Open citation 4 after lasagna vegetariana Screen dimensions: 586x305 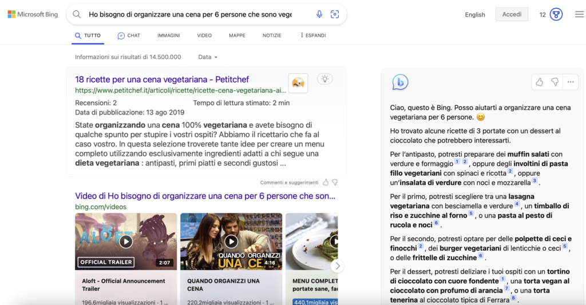coord(517,204)
